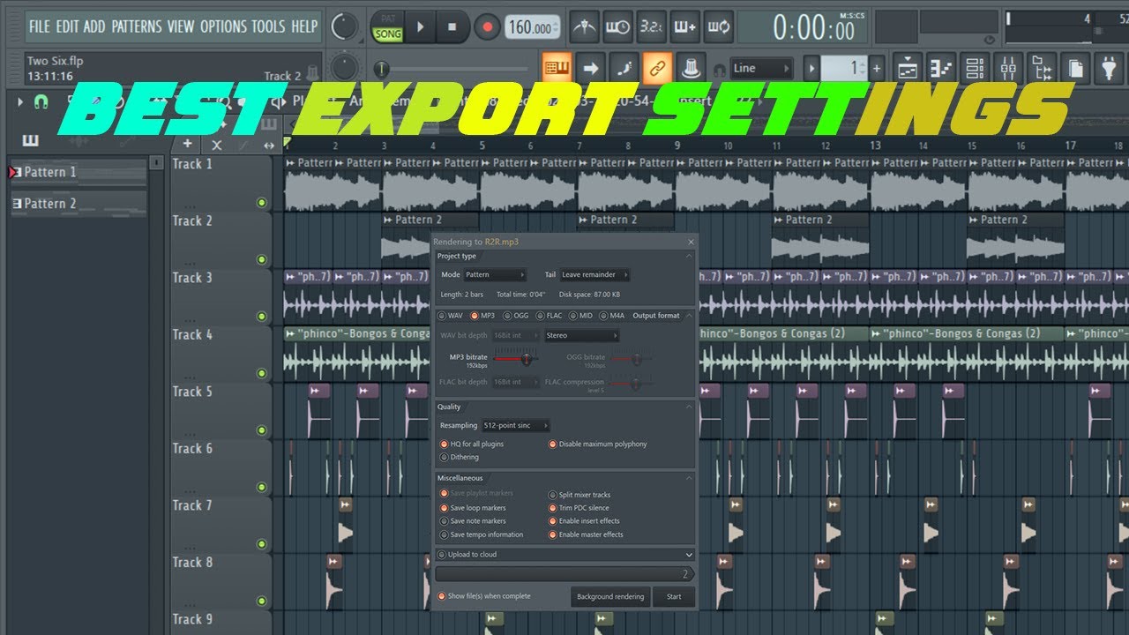Open the Stereo channel dropdown
The height and width of the screenshot is (635, 1129).
point(581,335)
